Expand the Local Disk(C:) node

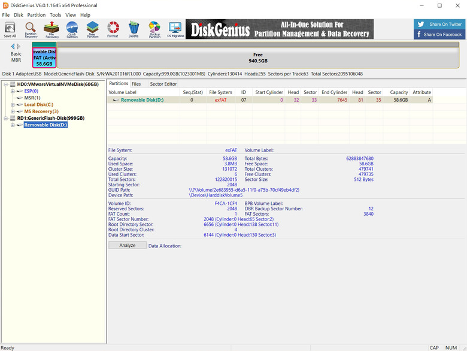click(13, 105)
